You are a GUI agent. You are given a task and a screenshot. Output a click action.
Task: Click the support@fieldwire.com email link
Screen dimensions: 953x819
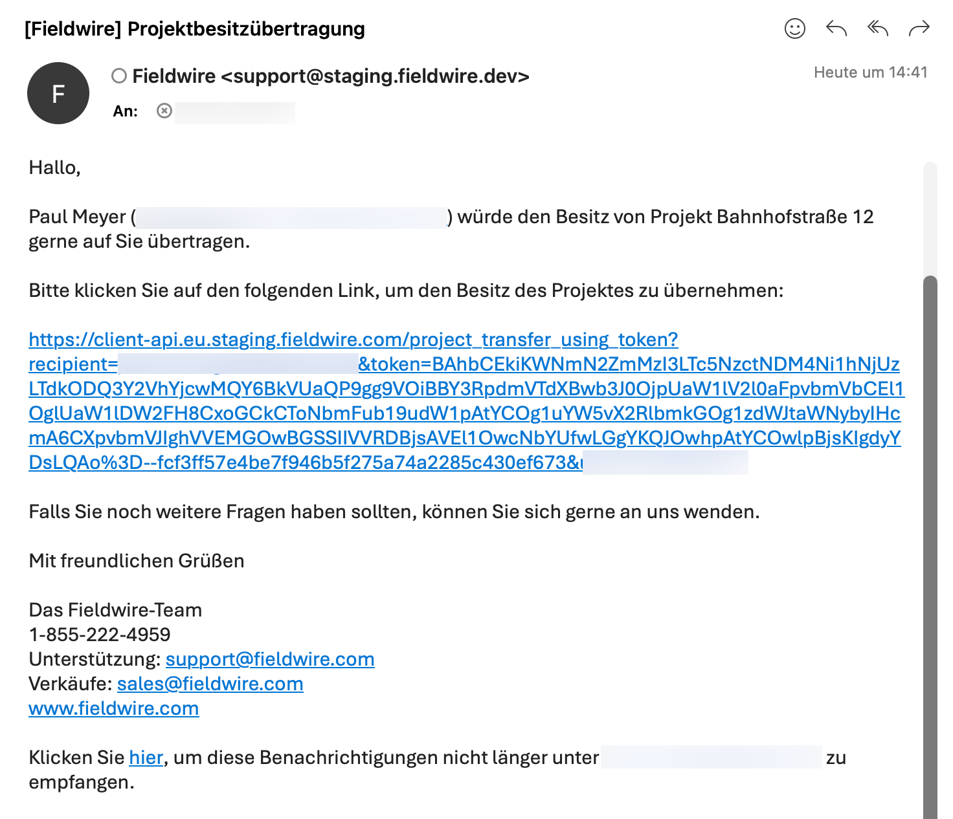point(270,659)
